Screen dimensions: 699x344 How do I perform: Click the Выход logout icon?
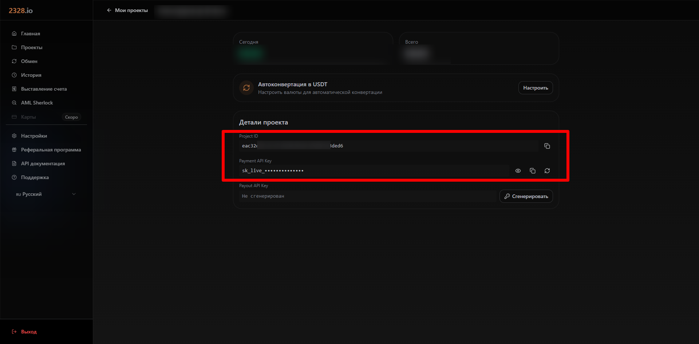click(14, 332)
